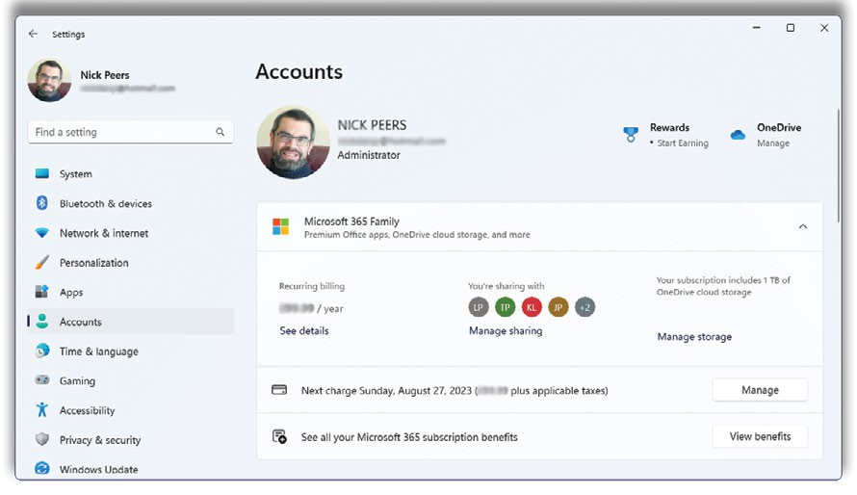The image size is (857, 495).
Task: Select the KL shared user avatar
Action: pyautogui.click(x=532, y=307)
